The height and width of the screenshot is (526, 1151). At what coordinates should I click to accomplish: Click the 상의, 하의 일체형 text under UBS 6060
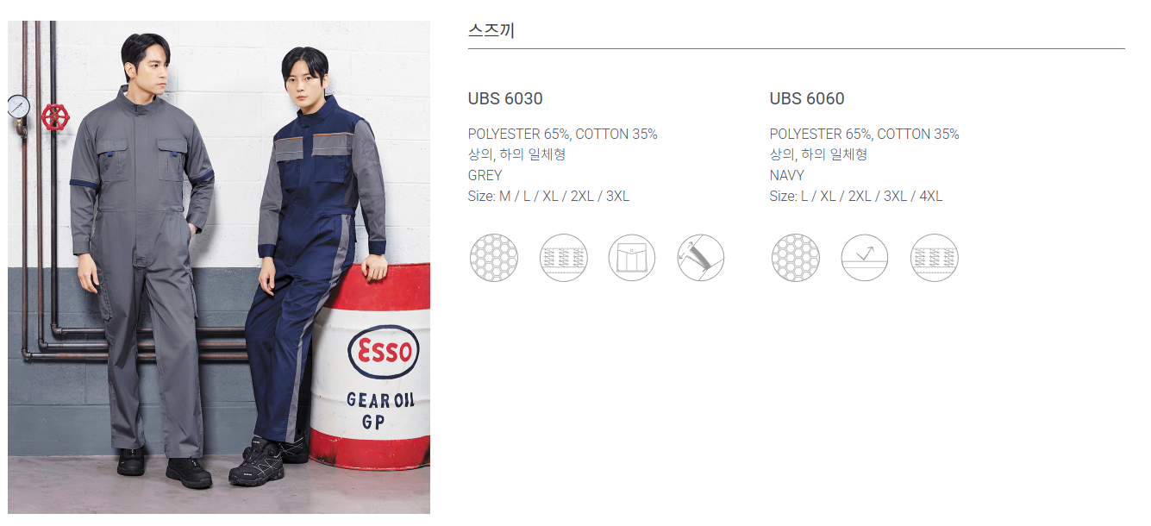click(x=818, y=154)
